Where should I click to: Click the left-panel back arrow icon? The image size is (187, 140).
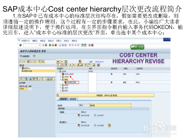[21, 62]
